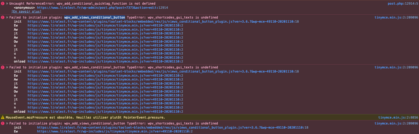The height and width of the screenshot is (134, 419).
Task: Expand the Uncaught ReferenceError disclosure triangle
Action: (7, 4)
